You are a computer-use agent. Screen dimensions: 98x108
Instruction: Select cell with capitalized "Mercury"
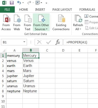point(31,56)
